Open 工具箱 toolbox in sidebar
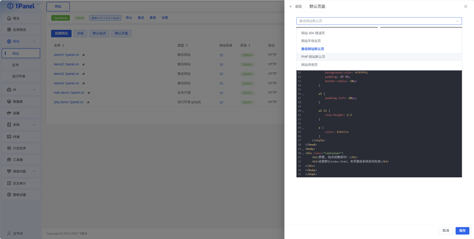 21,160
